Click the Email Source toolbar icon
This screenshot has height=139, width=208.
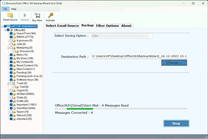click(x=10, y=15)
